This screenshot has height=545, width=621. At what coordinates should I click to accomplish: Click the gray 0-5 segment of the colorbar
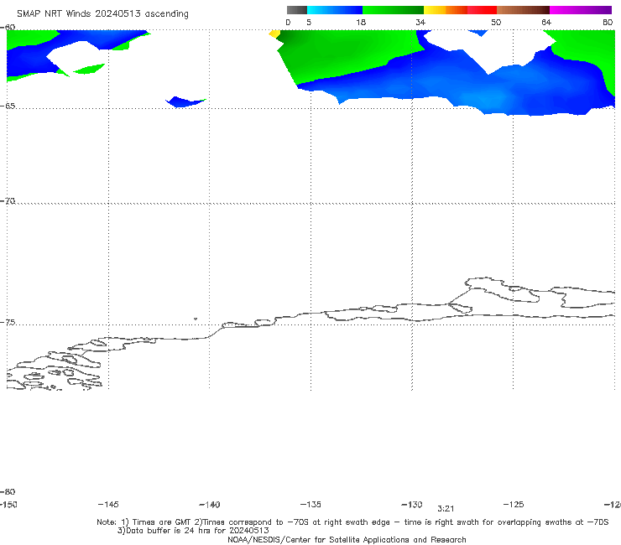297,10
